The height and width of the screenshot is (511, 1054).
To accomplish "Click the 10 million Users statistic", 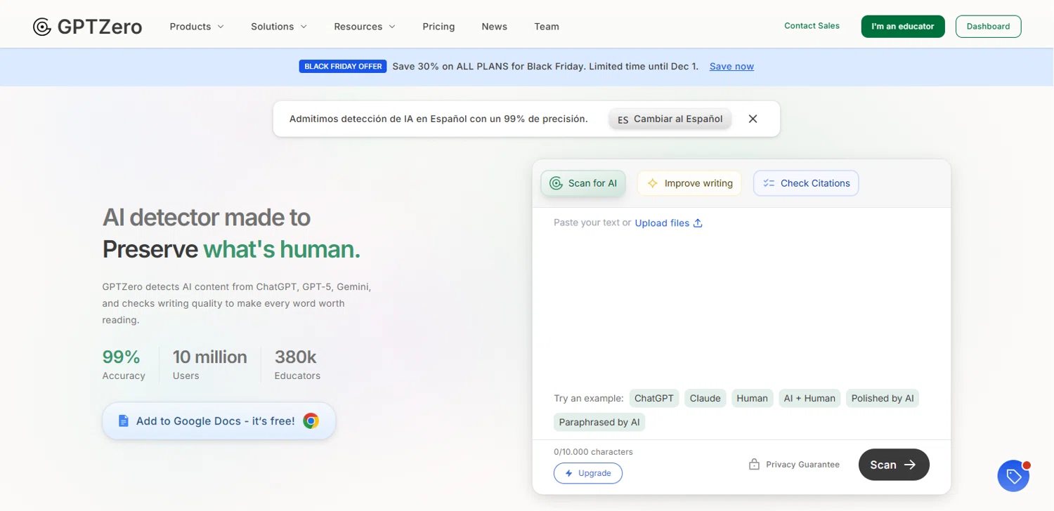I will (x=209, y=365).
